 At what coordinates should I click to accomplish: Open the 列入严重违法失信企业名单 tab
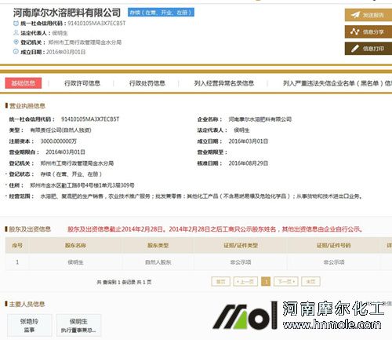(337, 83)
